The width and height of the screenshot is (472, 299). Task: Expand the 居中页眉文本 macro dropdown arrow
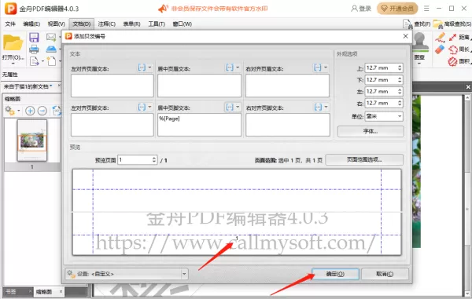pos(238,67)
